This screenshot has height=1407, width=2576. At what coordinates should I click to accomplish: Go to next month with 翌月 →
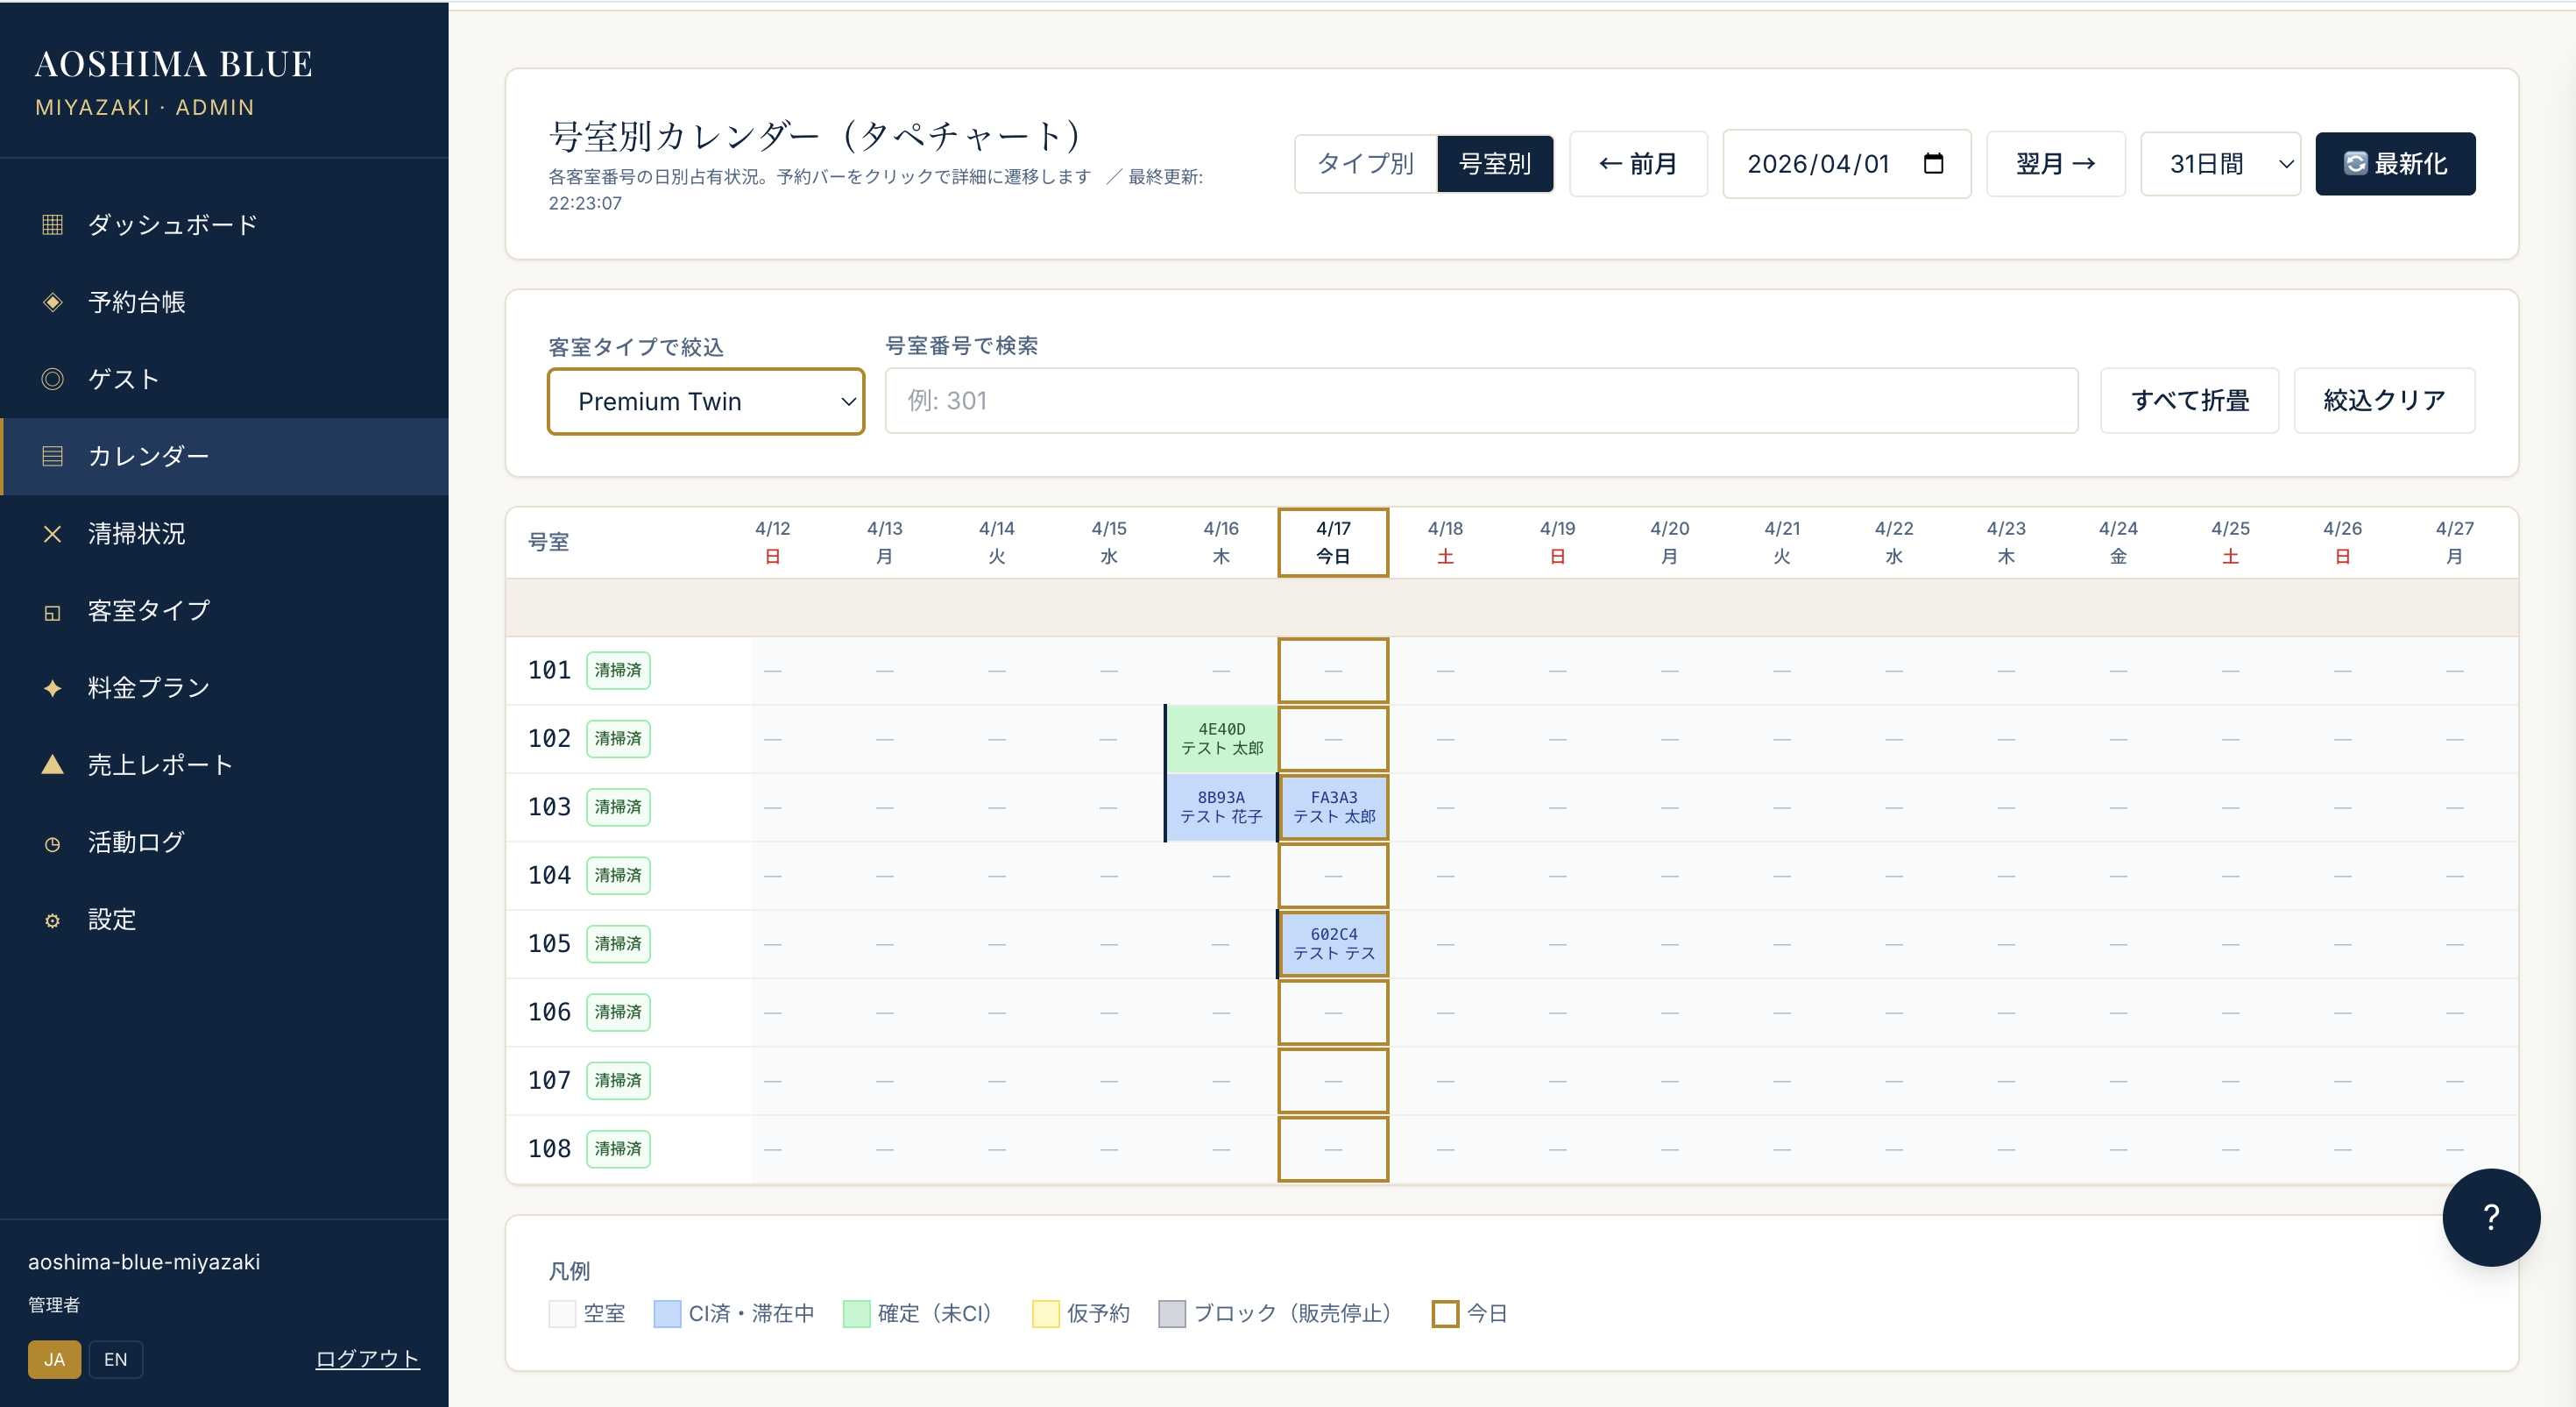pos(2055,163)
